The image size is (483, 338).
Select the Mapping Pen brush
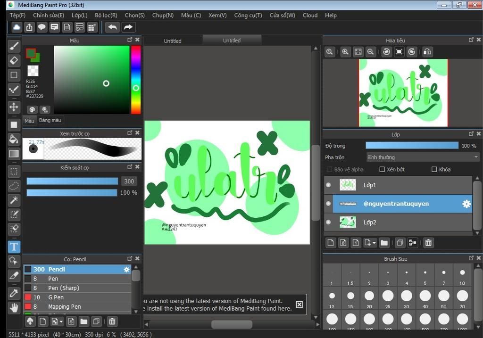tap(77, 306)
